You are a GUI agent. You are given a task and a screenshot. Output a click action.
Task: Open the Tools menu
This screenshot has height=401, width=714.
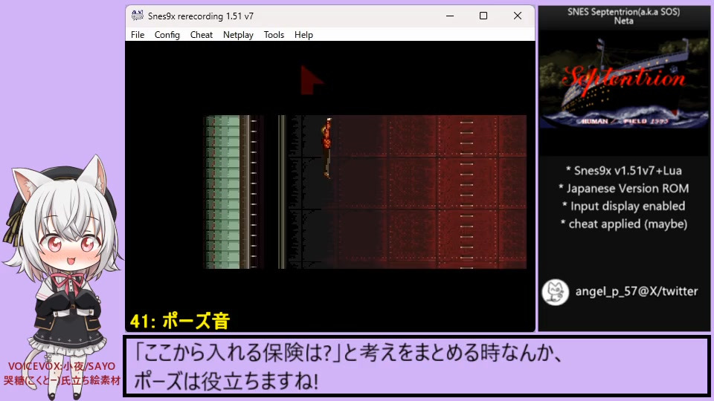274,35
